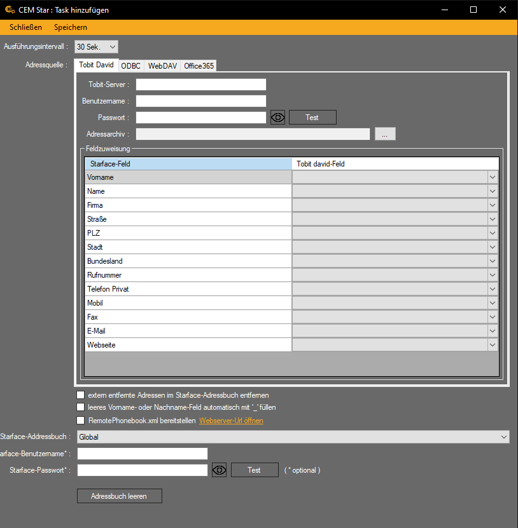
Task: Click into the Tobit-Server input field
Action: point(200,85)
